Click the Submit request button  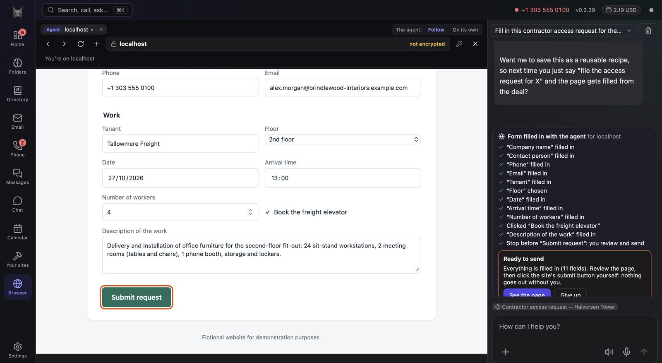point(137,297)
